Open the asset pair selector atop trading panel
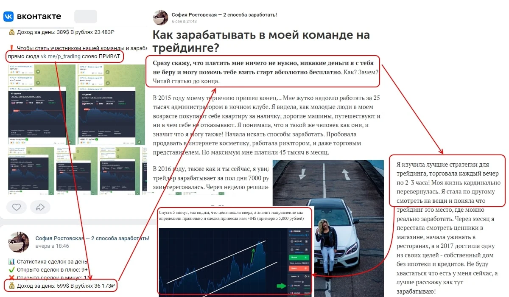This screenshot has width=509, height=297. [297, 231]
